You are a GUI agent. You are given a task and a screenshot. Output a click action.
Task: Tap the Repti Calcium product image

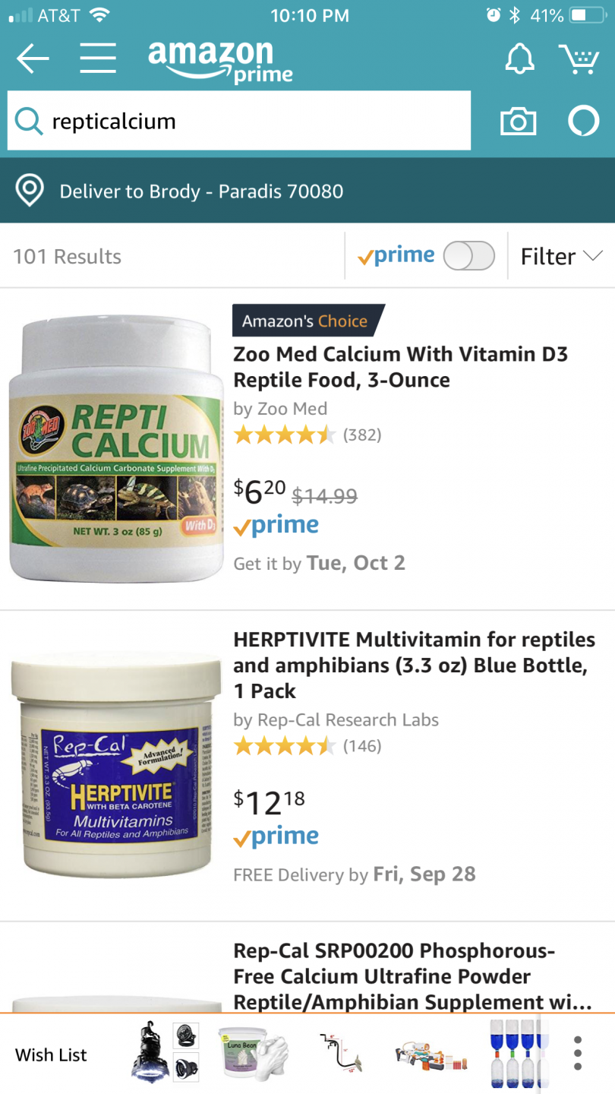pyautogui.click(x=116, y=450)
